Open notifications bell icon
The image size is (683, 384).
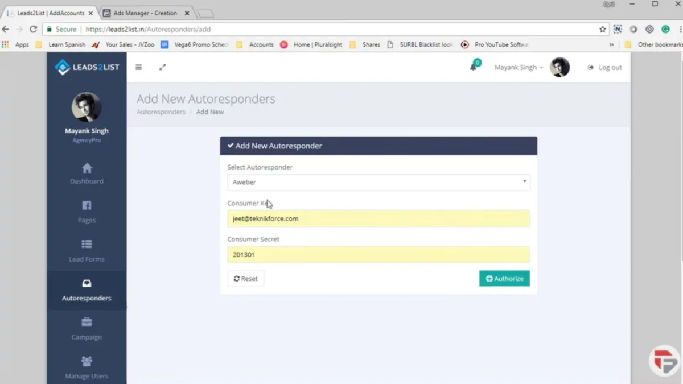coord(473,67)
